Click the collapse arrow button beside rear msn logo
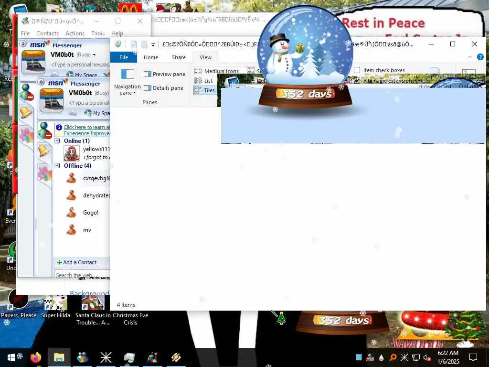The image size is (489, 367). pyautogui.click(x=23, y=43)
